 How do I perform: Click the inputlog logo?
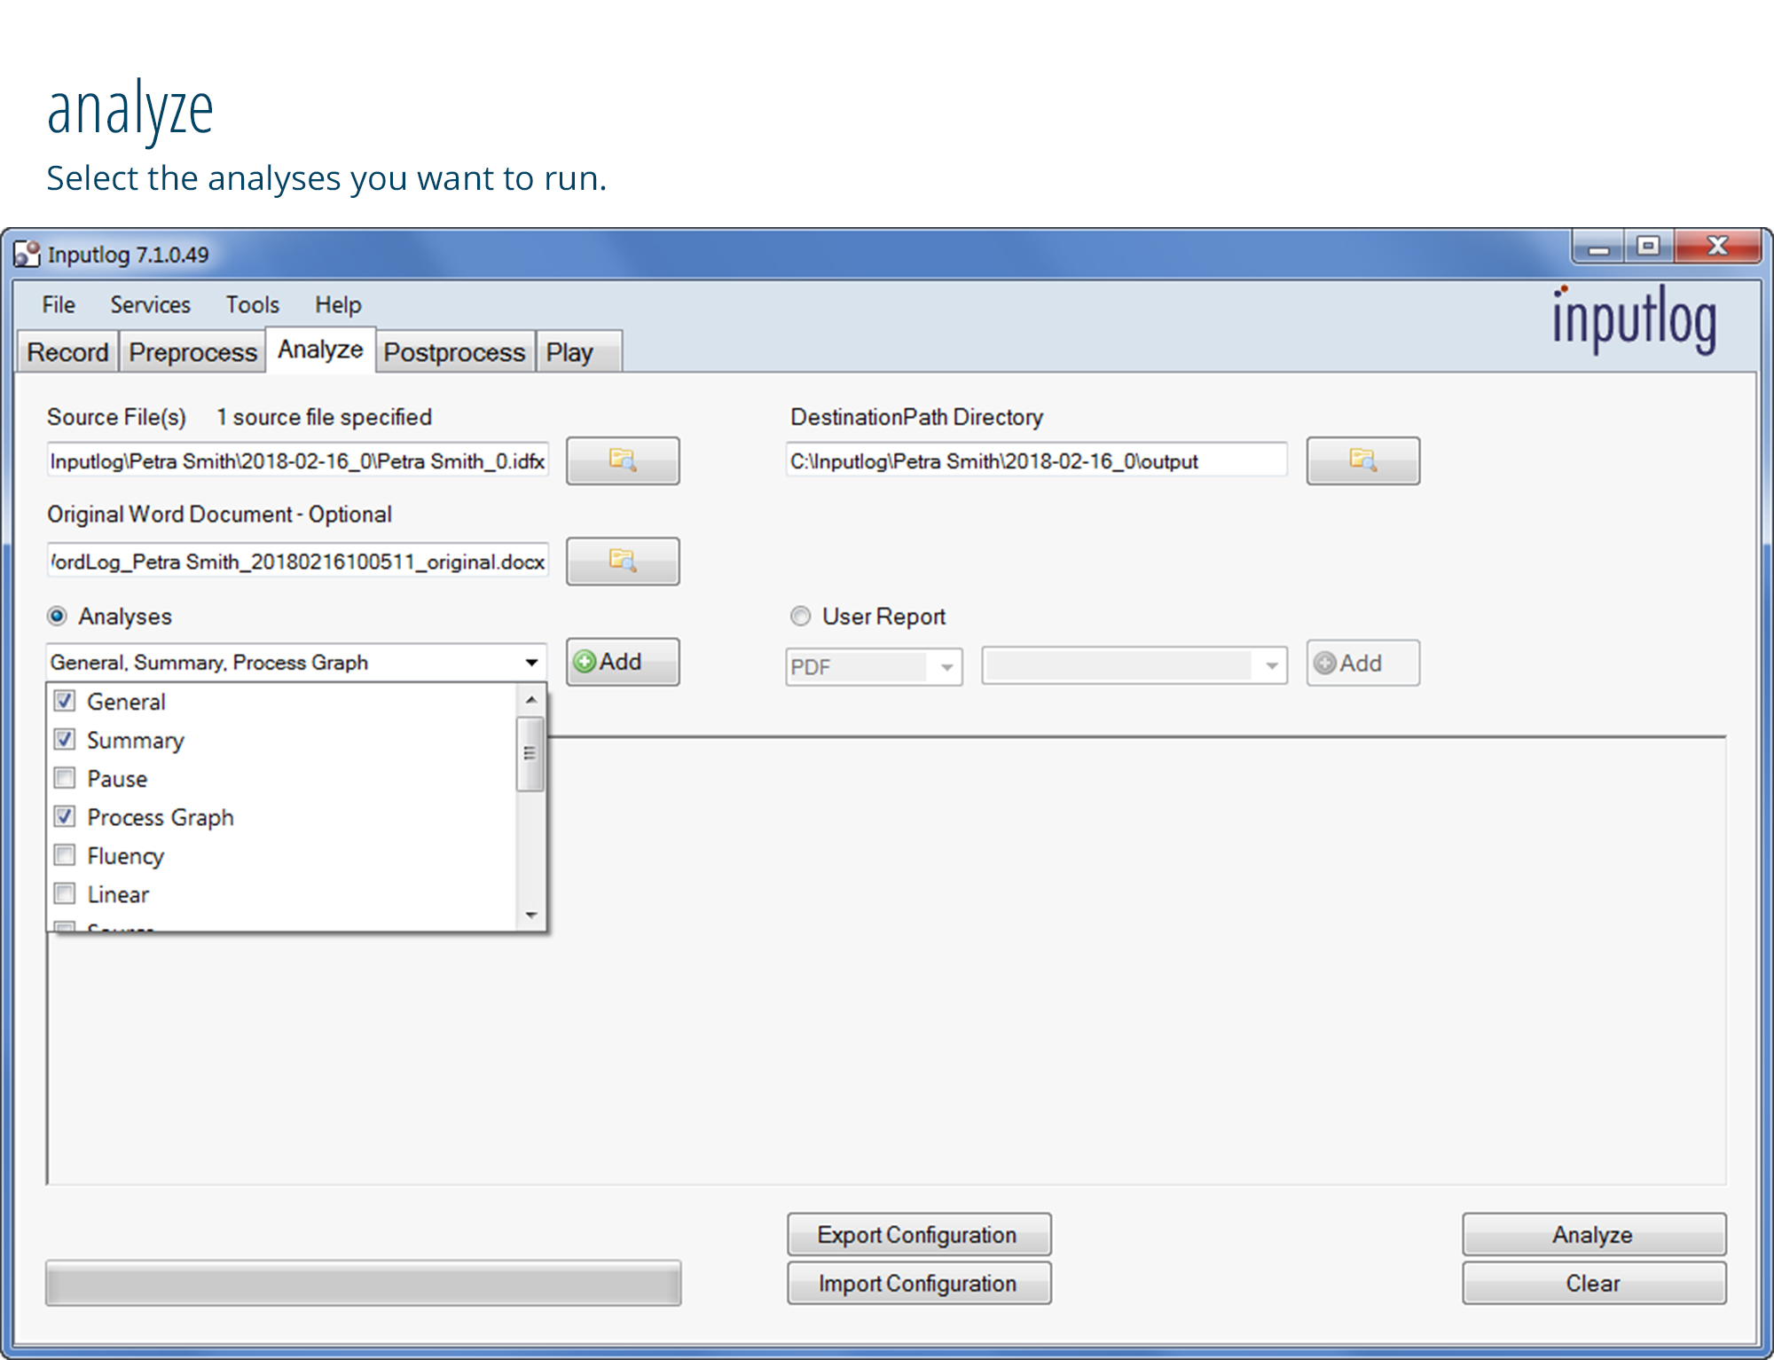[x=1634, y=319]
